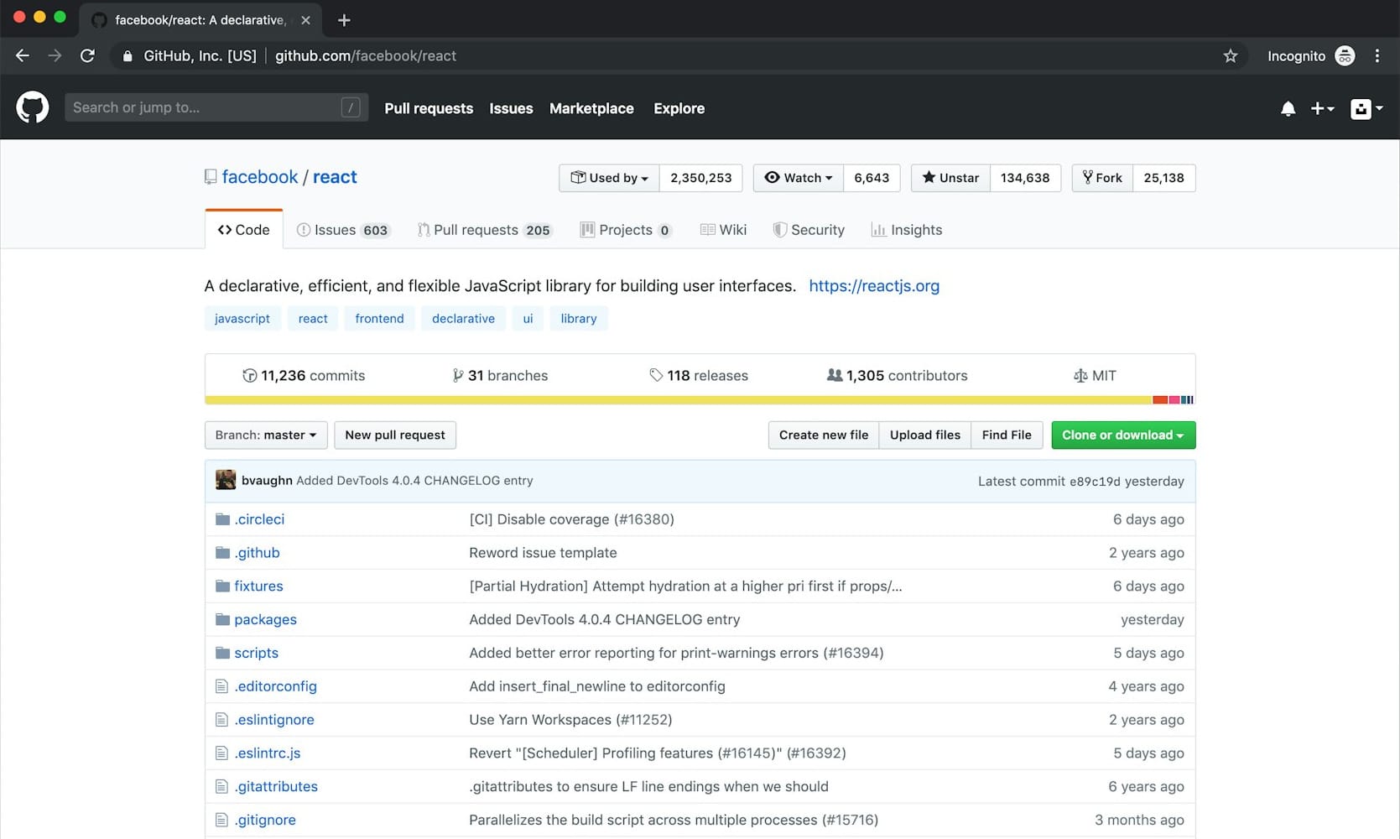Click the .editorconfig file icon

tap(221, 686)
